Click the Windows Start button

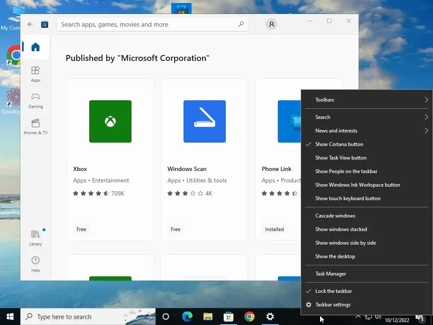point(10,317)
